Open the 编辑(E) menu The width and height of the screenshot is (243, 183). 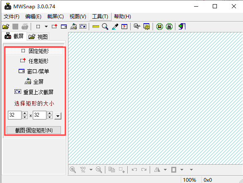coord(33,17)
